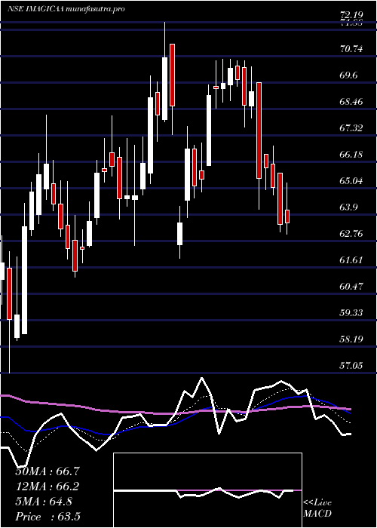Image resolution: width=377 pixels, height=528 pixels.
Task: Click the 70.74 price axis label
Action: [351, 49]
